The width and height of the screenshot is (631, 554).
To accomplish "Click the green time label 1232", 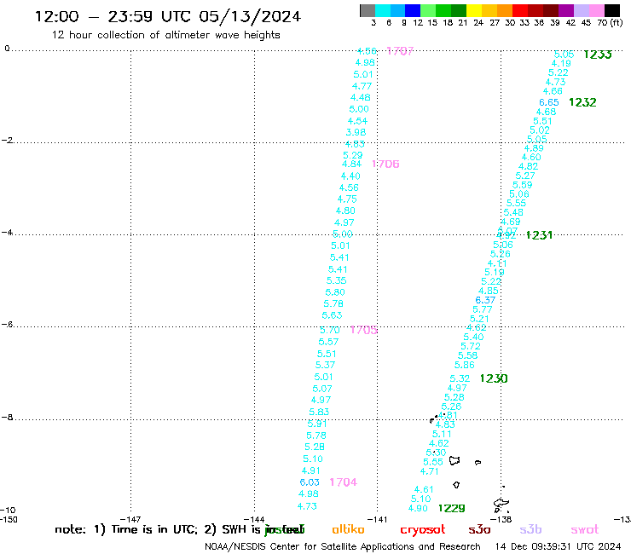I will coord(582,102).
